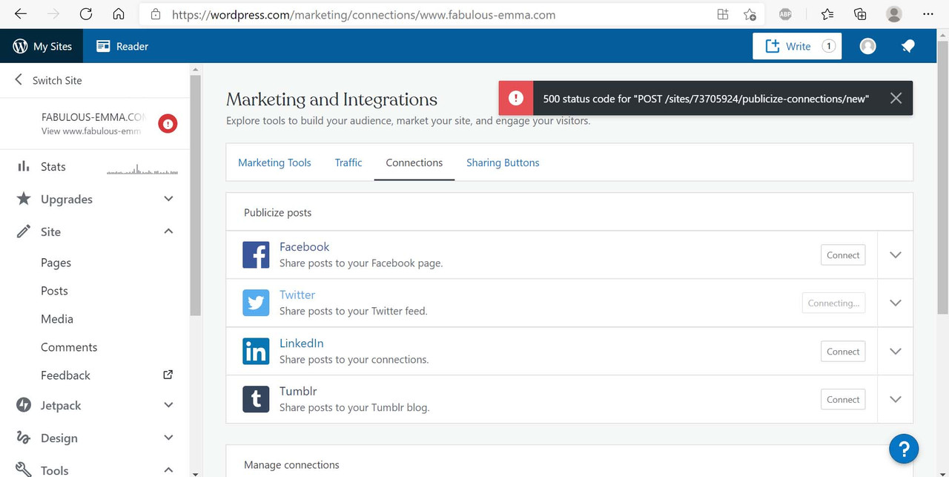Viewport: 949px width, 477px height.
Task: Open the blue help question mark button
Action: pos(904,448)
